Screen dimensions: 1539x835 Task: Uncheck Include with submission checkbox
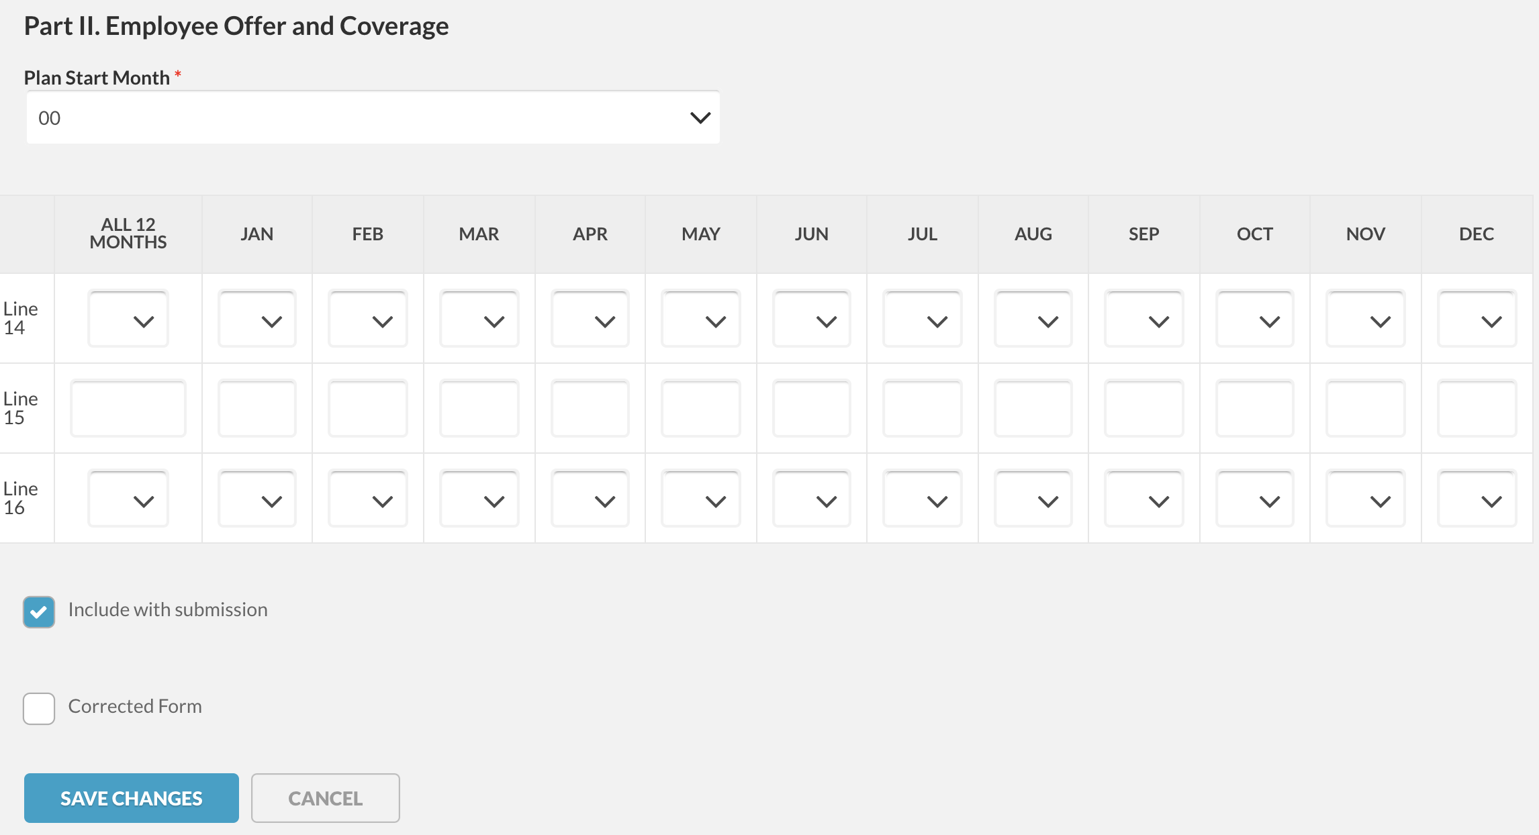point(39,611)
